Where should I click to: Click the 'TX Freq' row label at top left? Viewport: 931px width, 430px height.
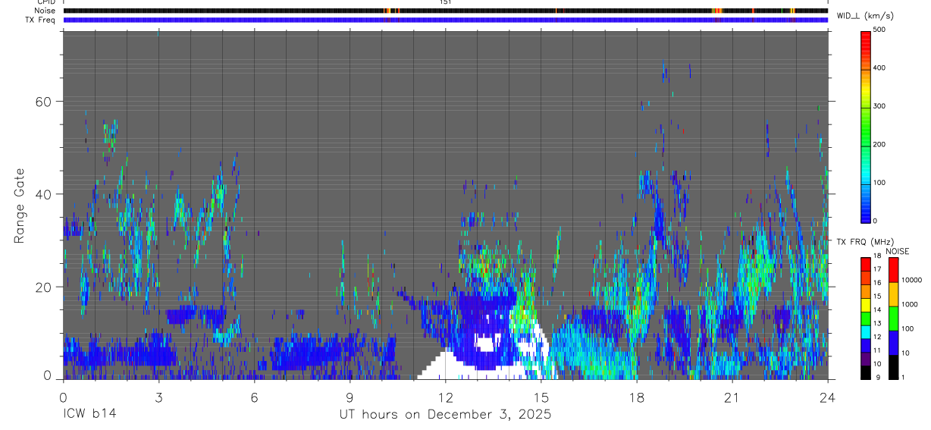click(x=41, y=20)
